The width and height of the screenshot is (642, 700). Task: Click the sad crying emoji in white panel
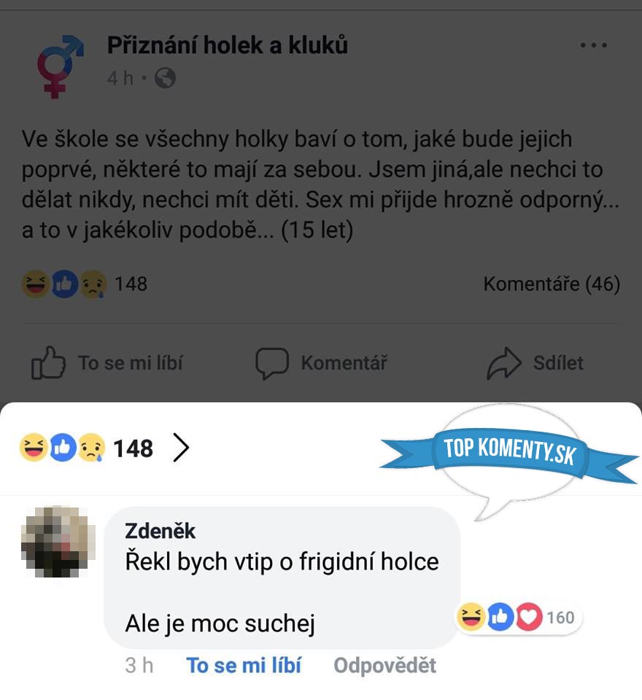[x=92, y=447]
